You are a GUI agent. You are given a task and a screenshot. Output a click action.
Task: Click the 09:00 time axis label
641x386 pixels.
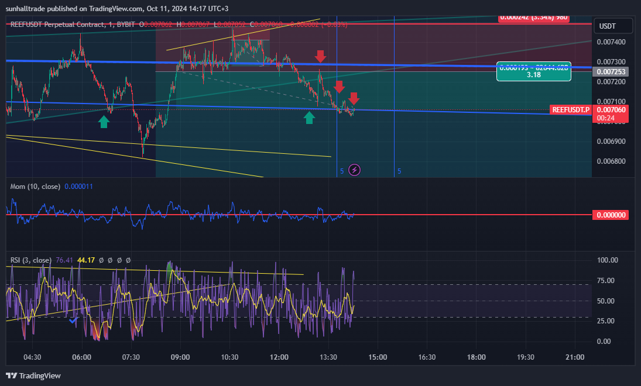(180, 357)
